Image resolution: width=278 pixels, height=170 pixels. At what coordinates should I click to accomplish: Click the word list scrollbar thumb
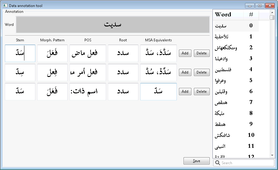[x=272, y=18]
